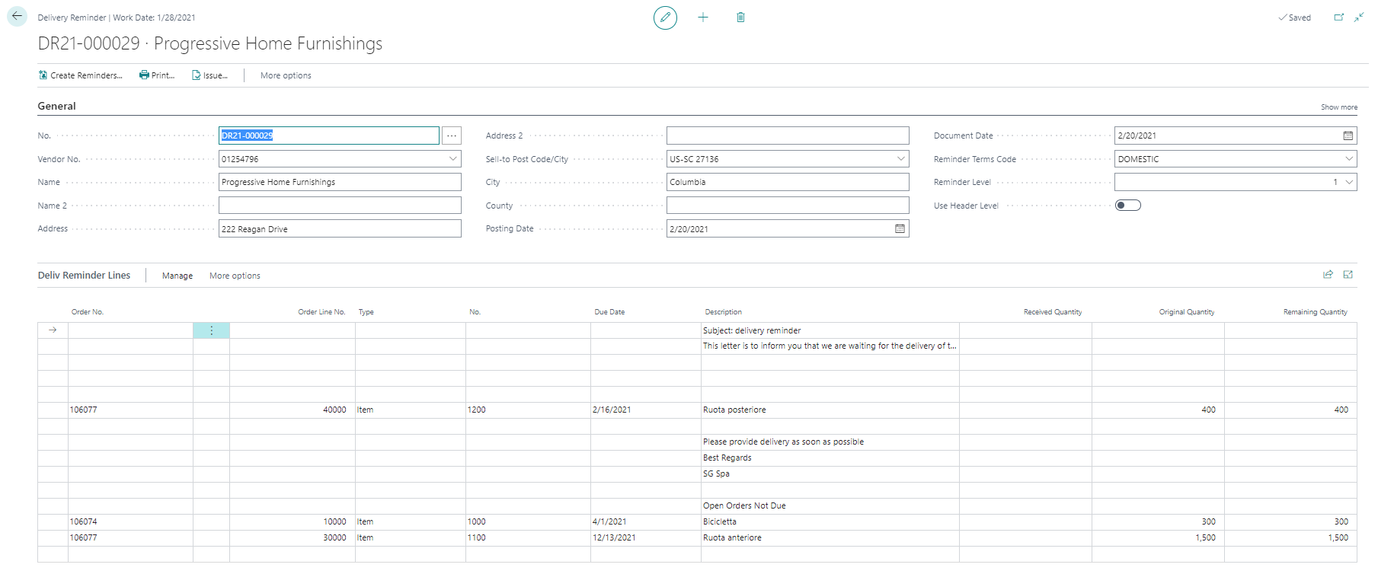
Task: Open Document Date calendar picker
Action: (1348, 136)
